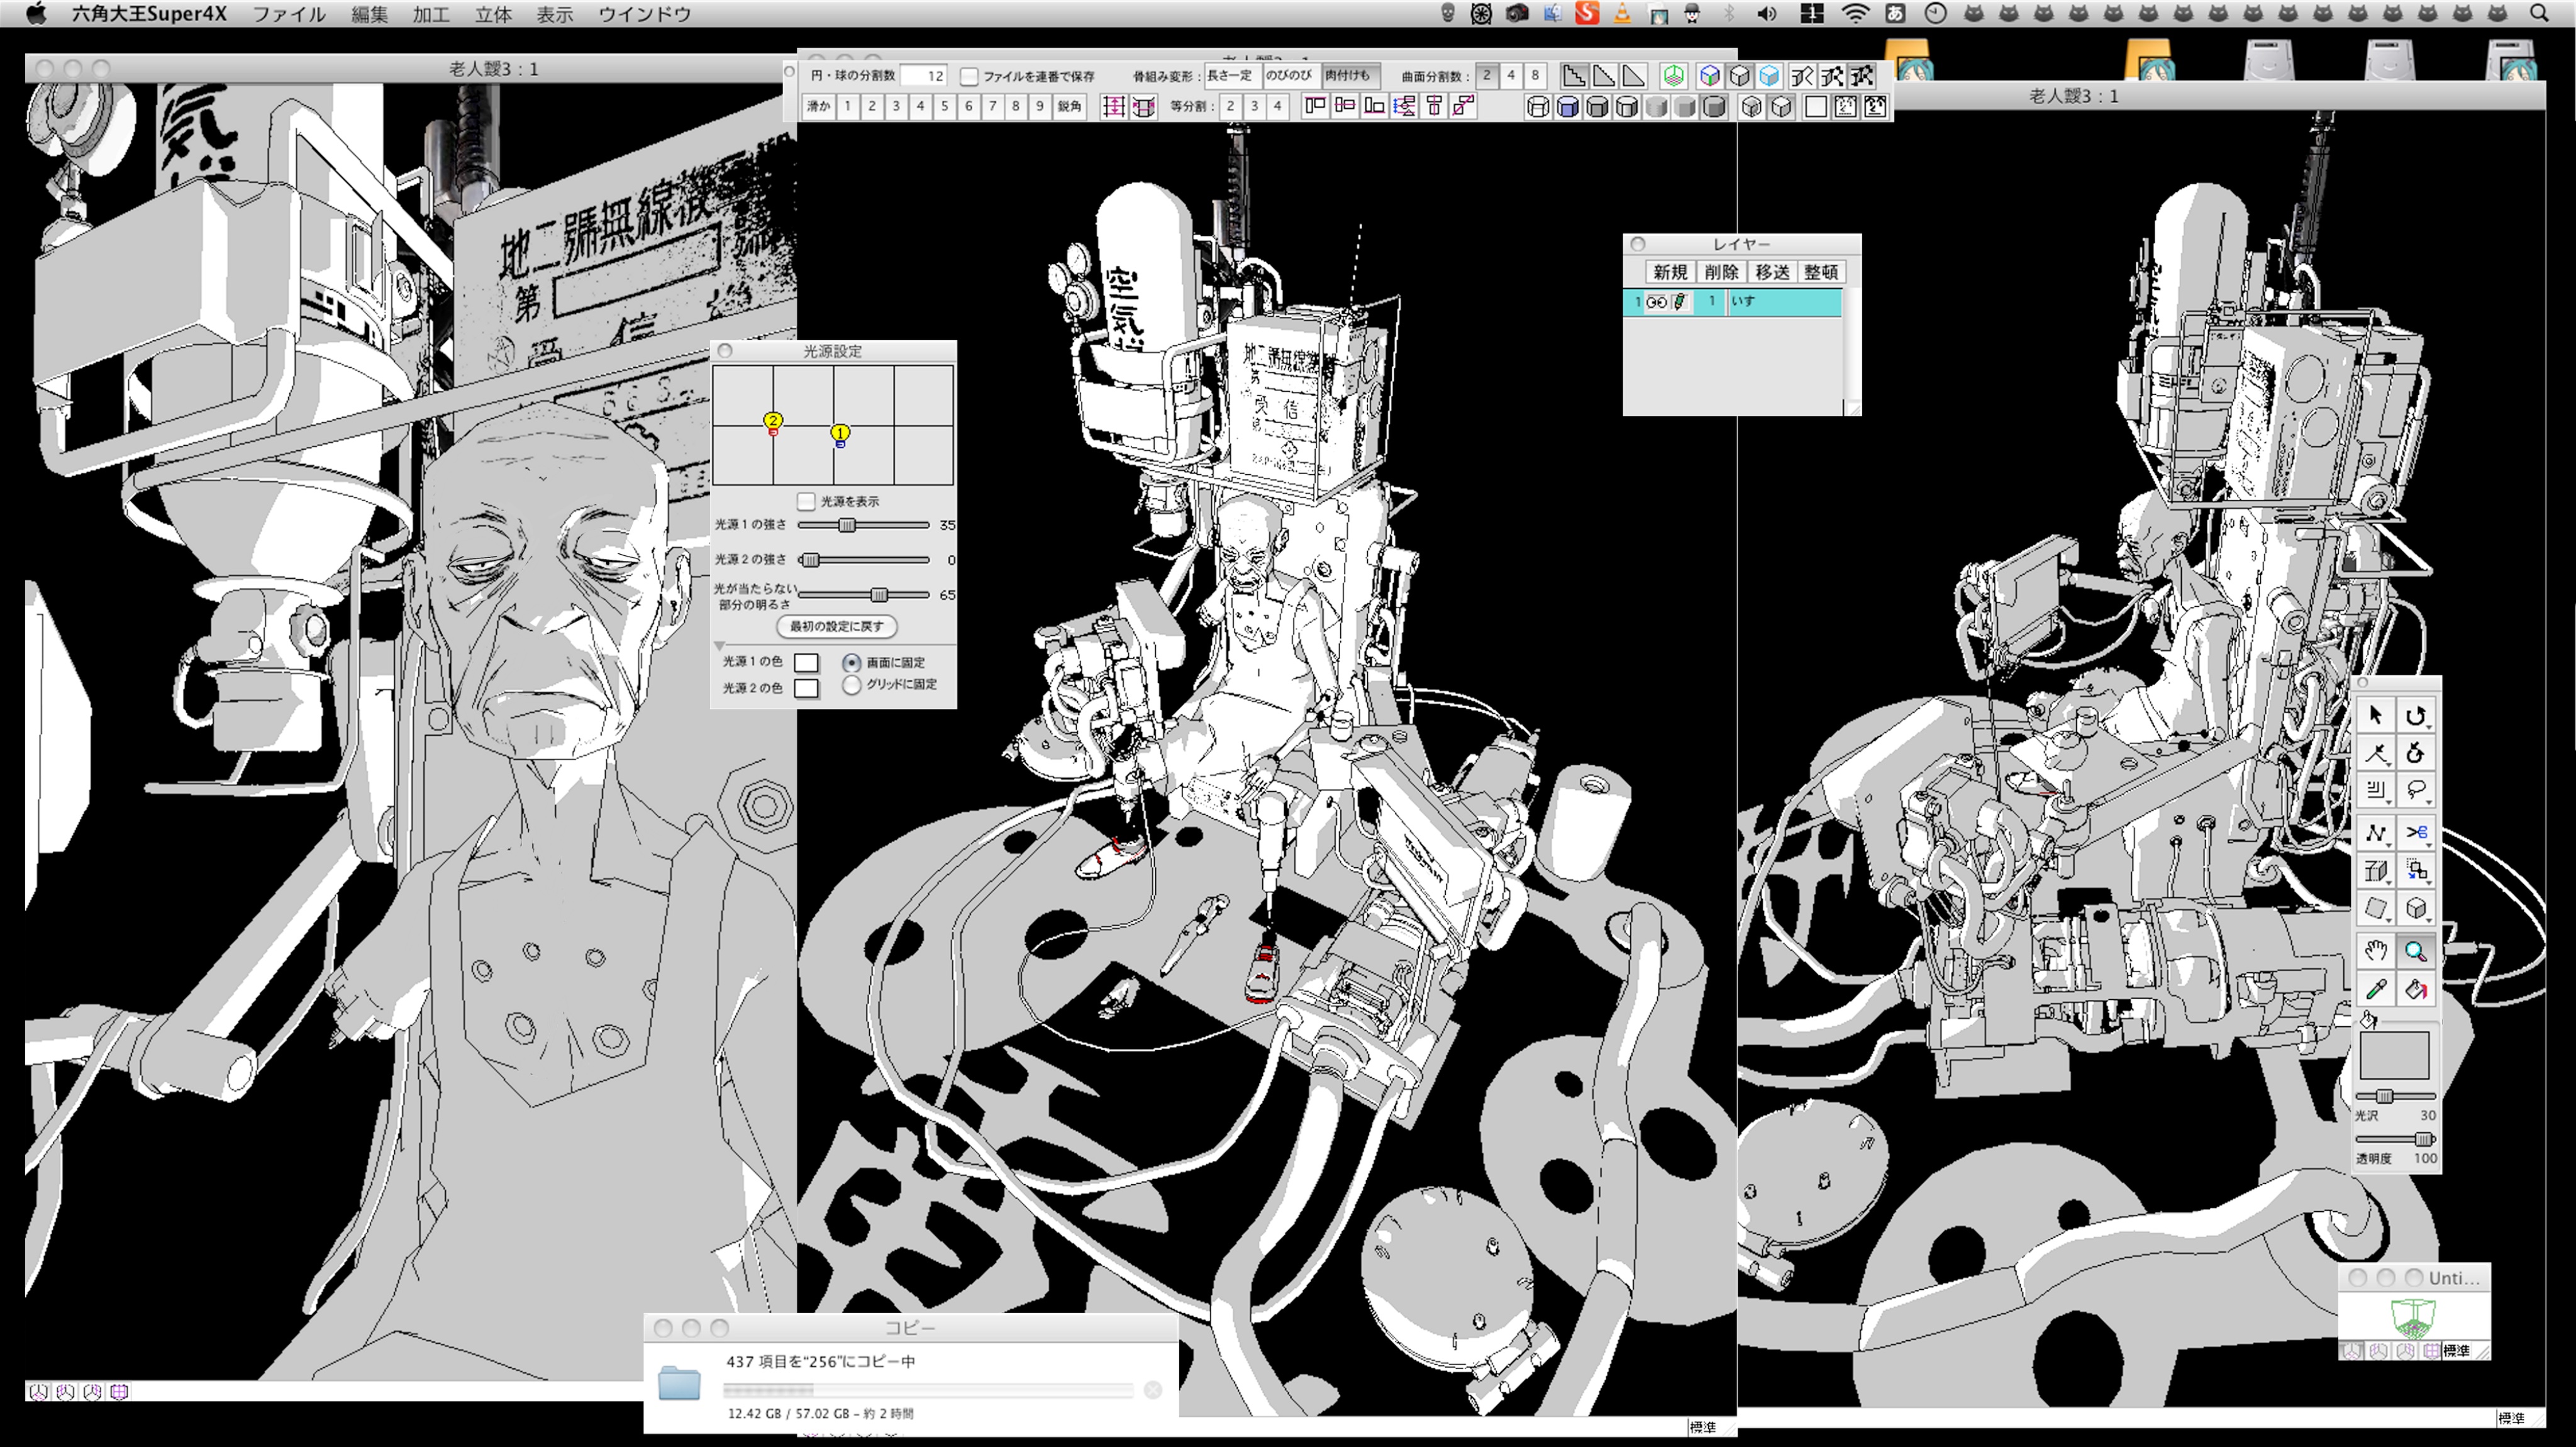The height and width of the screenshot is (1447, 2576).
Task: Cancel copy with the progress stop button
Action: click(1152, 1390)
